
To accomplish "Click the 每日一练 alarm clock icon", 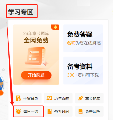I will pos(18,112).
